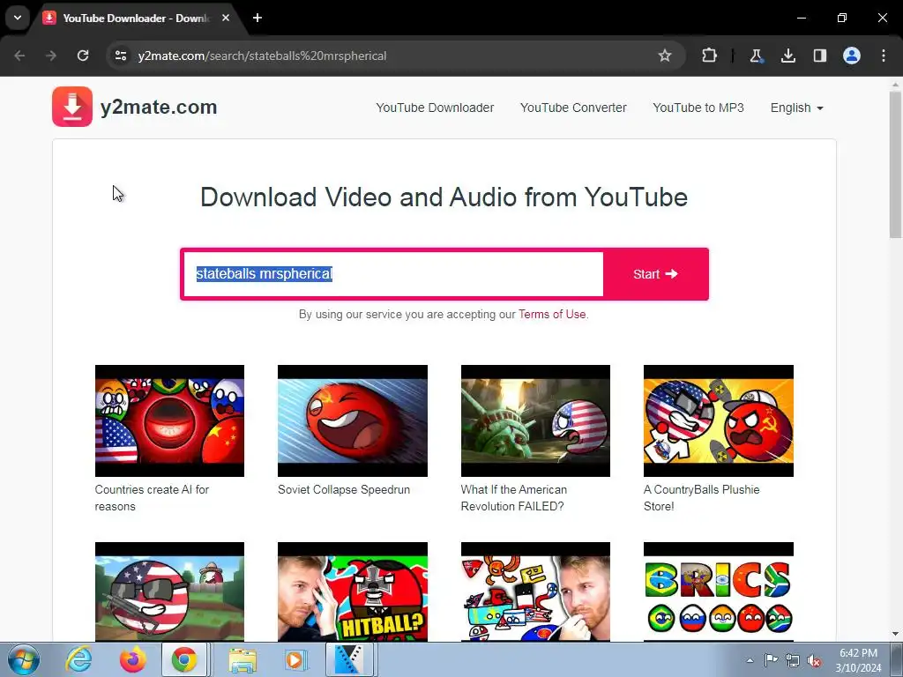The width and height of the screenshot is (903, 677).
Task: Show hidden tray icons arrow
Action: point(750,660)
